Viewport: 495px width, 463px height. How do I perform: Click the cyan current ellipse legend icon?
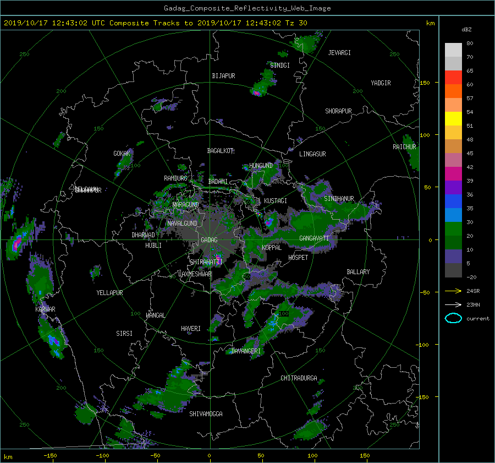(453, 318)
